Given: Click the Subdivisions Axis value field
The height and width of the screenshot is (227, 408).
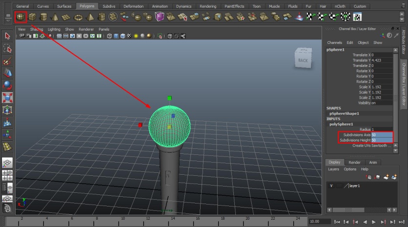Looking at the screenshot, I should (x=382, y=135).
